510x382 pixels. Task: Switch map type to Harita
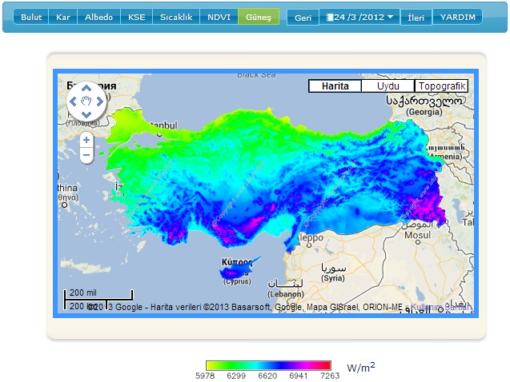(335, 86)
